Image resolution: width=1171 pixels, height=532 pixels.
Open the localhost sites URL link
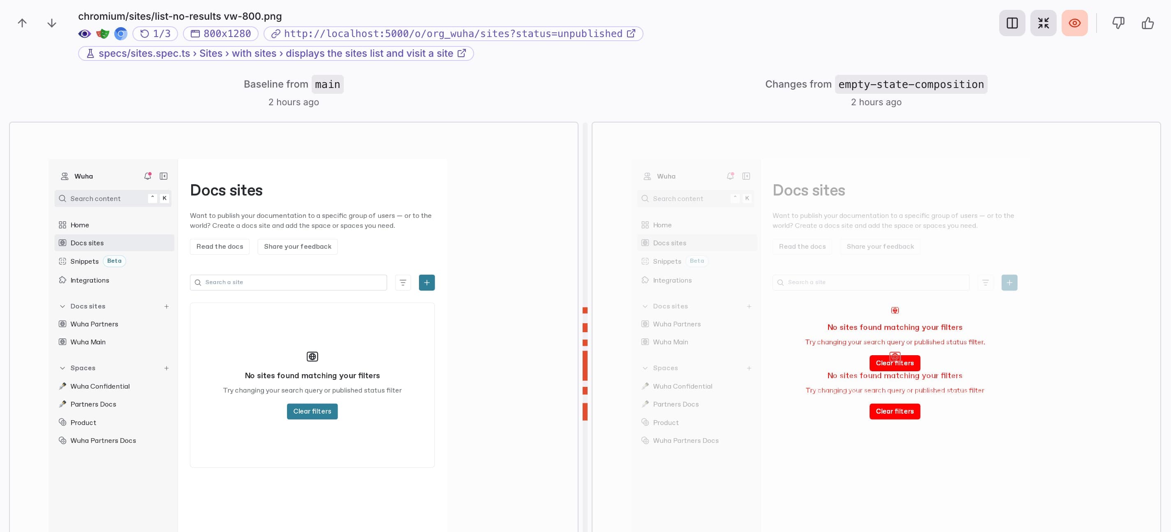pos(453,34)
